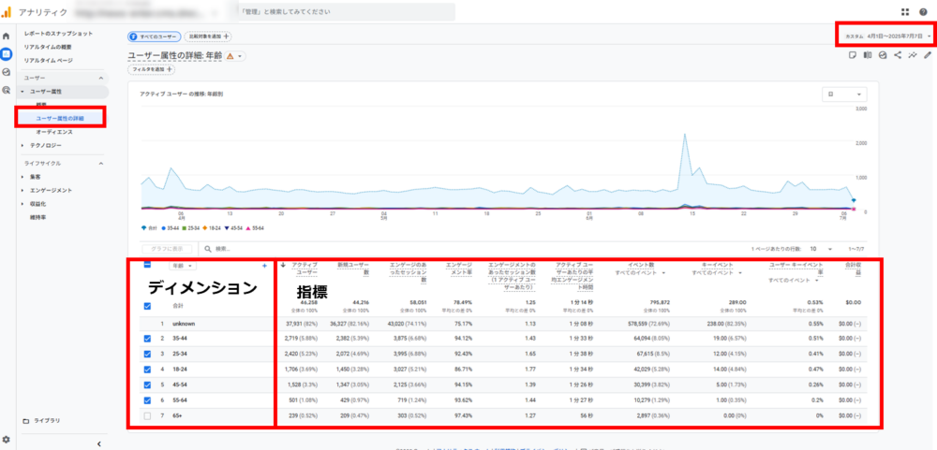Open レポートのスナップショット in sidebar
Viewport: 937px width, 450px height.
58,33
